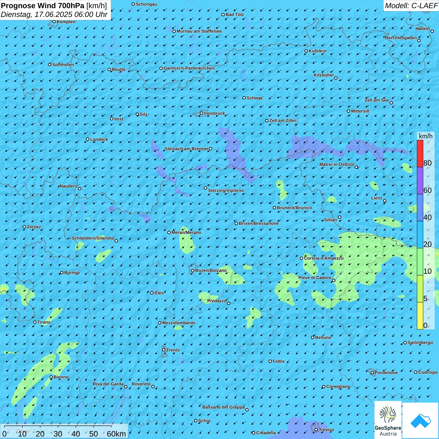The height and width of the screenshot is (439, 439).
Task: Select the Cles city label
Action: pos(159,293)
